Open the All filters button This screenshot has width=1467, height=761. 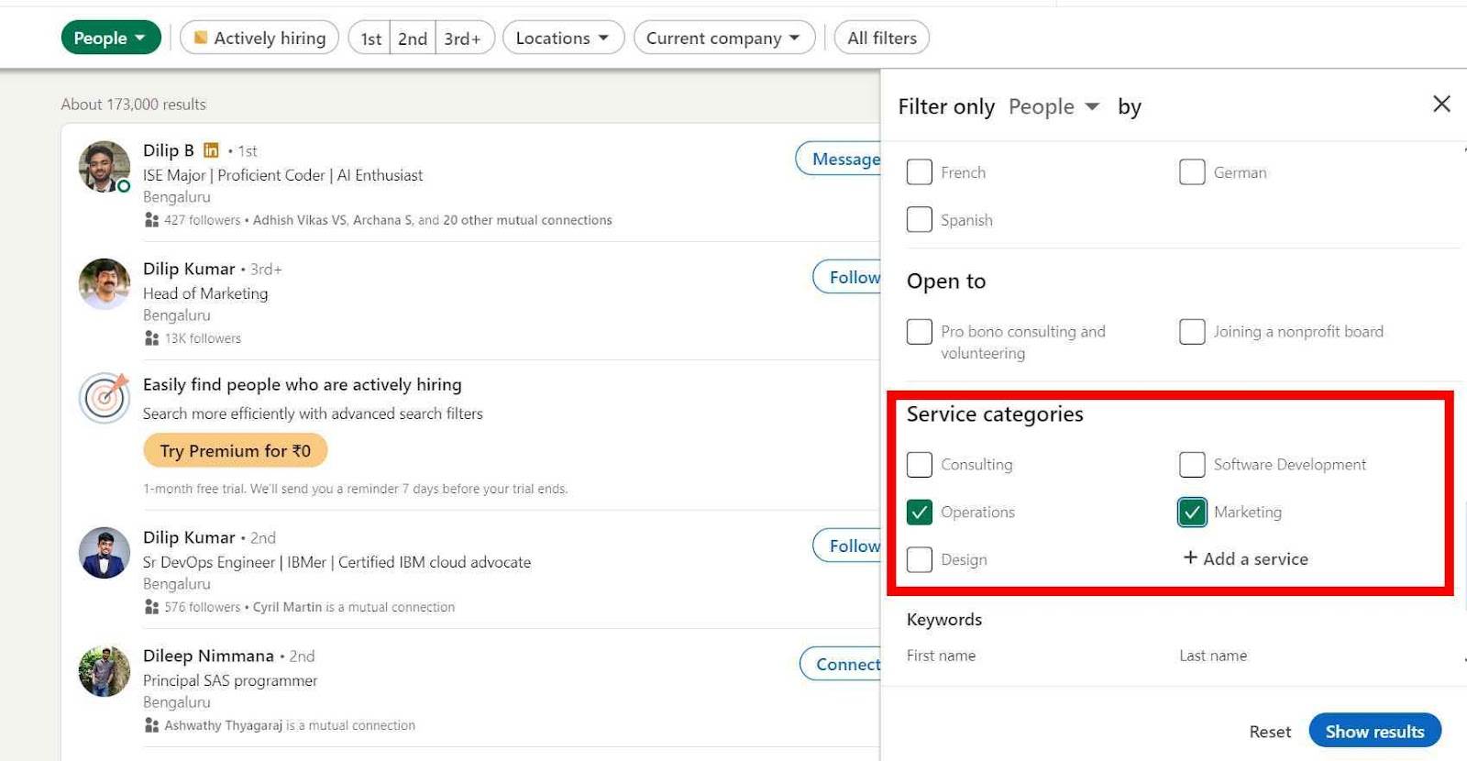click(882, 38)
